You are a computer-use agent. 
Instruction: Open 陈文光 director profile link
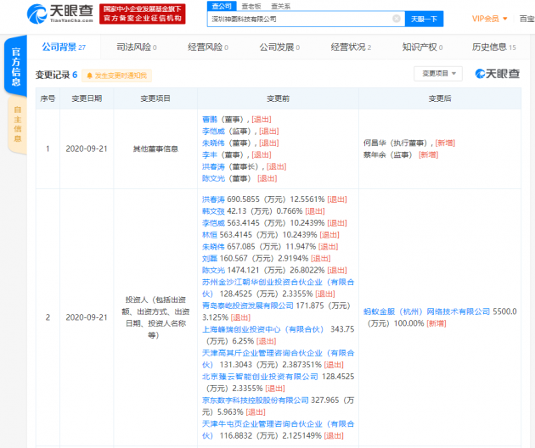coord(213,178)
